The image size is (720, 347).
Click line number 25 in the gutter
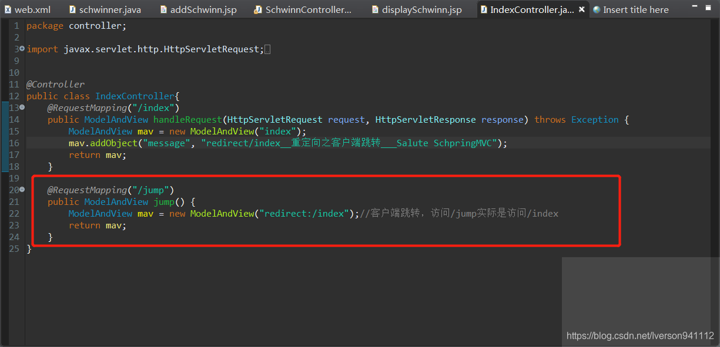point(14,249)
